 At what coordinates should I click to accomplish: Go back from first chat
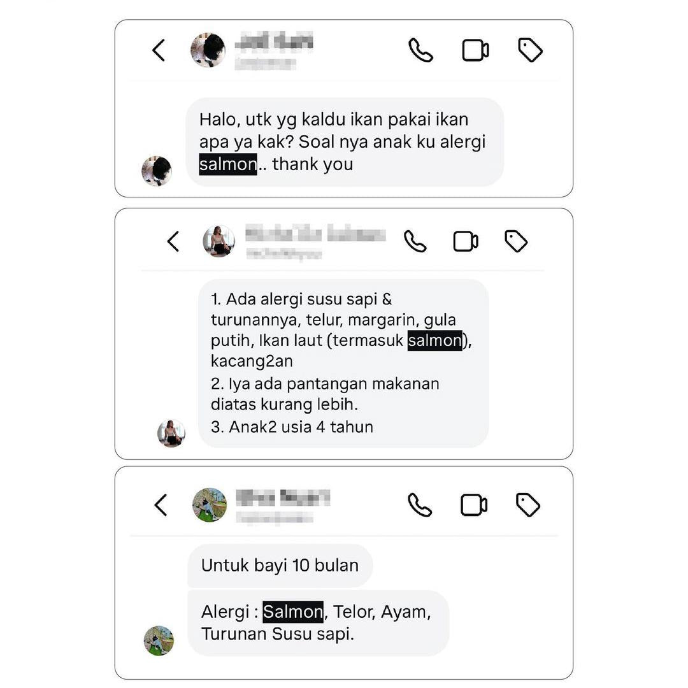tap(159, 50)
